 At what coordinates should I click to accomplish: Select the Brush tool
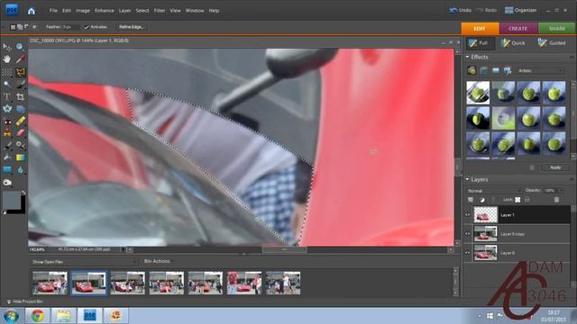coord(7,146)
